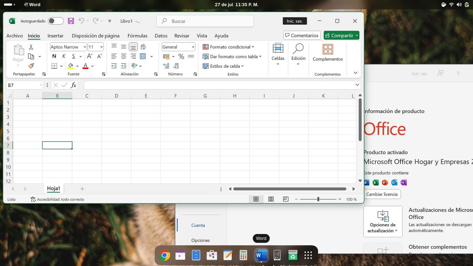The height and width of the screenshot is (266, 473).
Task: Add new sheet with plus icon
Action: tap(82, 189)
